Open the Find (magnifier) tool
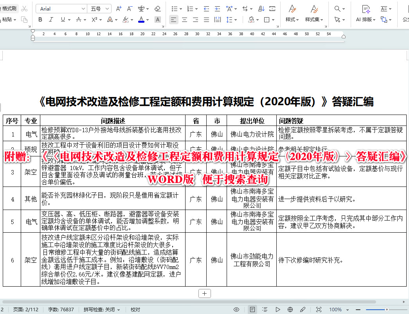This screenshot has height=314, width=409. pos(336,8)
